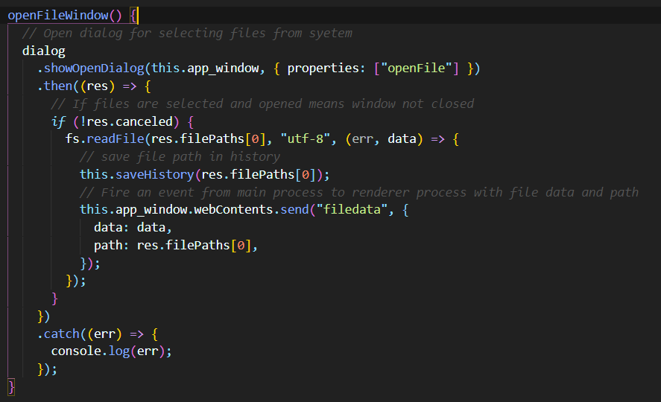
Task: Click the "utf-8" string literal
Action: click(305, 139)
